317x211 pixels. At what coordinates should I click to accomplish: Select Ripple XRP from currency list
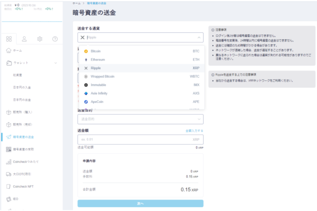coord(142,68)
